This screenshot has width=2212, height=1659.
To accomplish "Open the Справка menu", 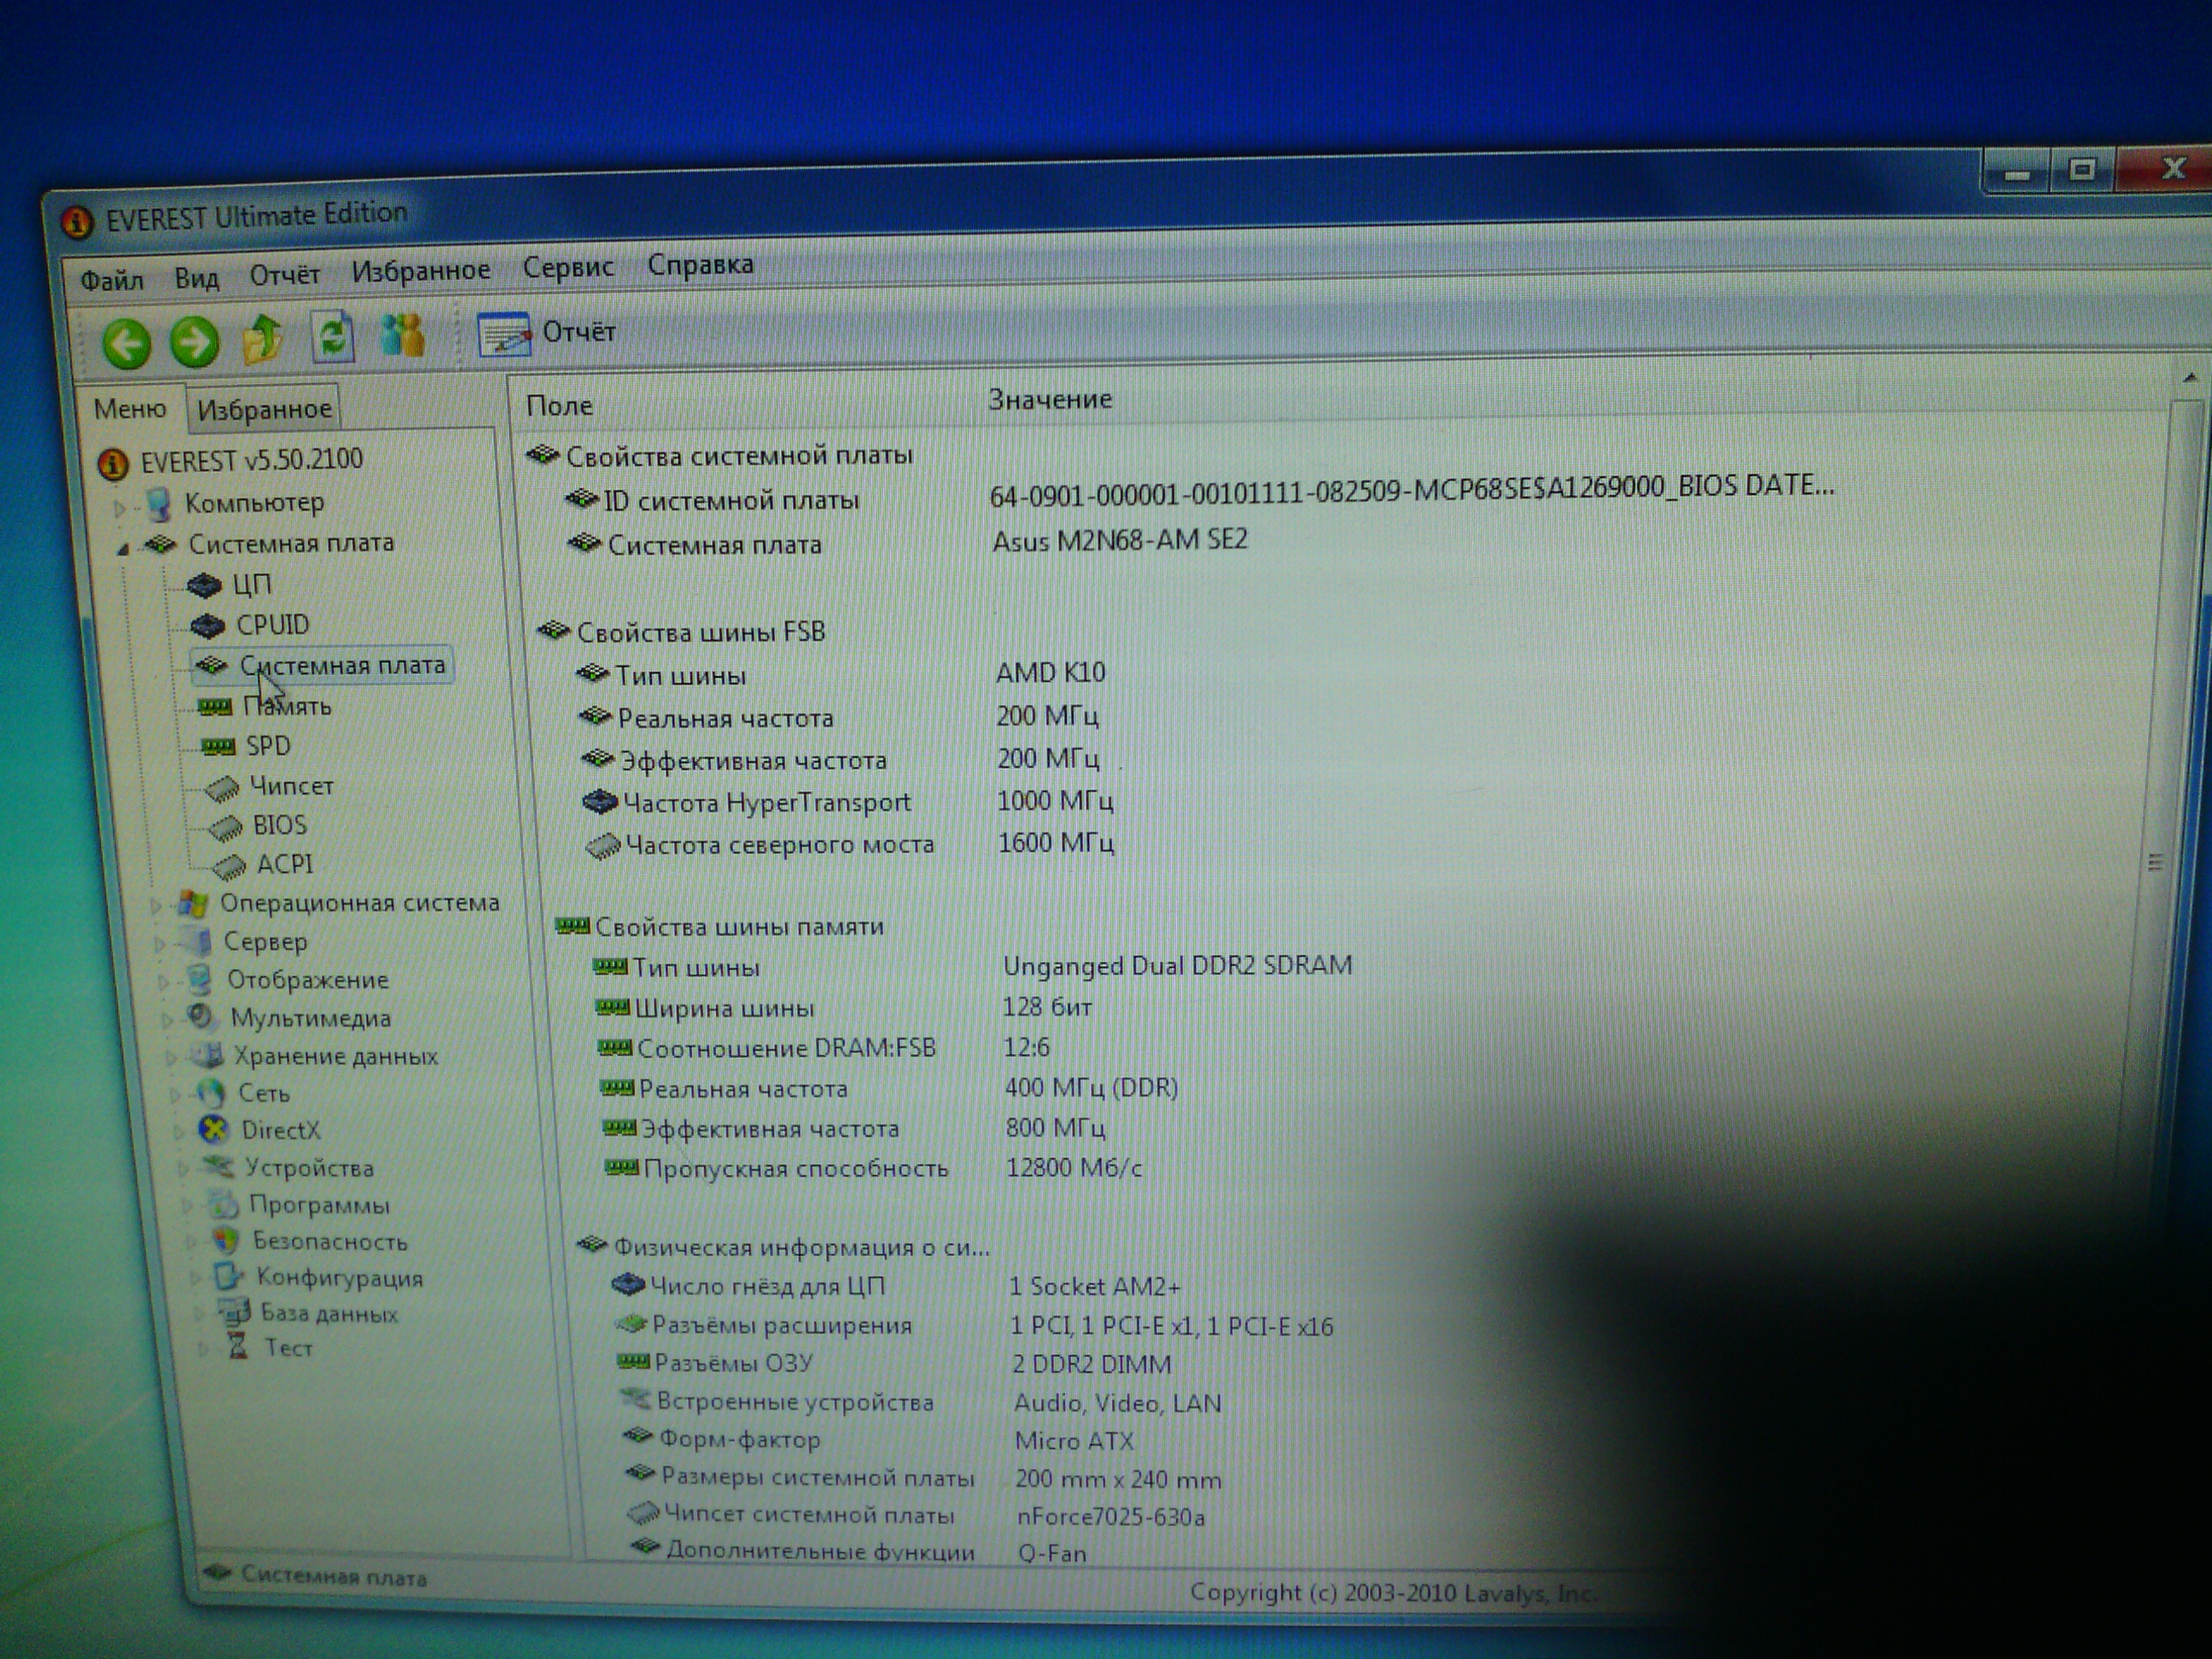I will 700,264.
